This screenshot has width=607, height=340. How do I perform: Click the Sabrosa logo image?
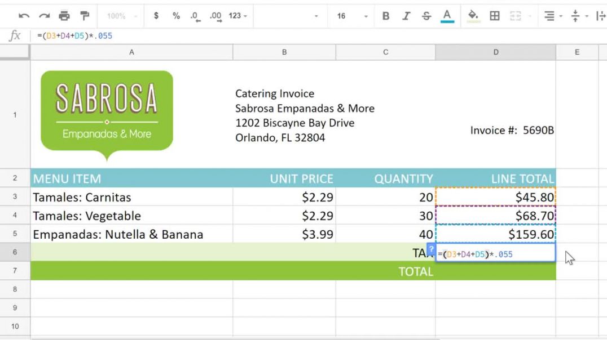click(x=107, y=115)
